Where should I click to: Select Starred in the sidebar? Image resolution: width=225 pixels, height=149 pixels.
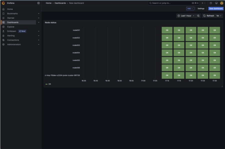click(x=11, y=18)
